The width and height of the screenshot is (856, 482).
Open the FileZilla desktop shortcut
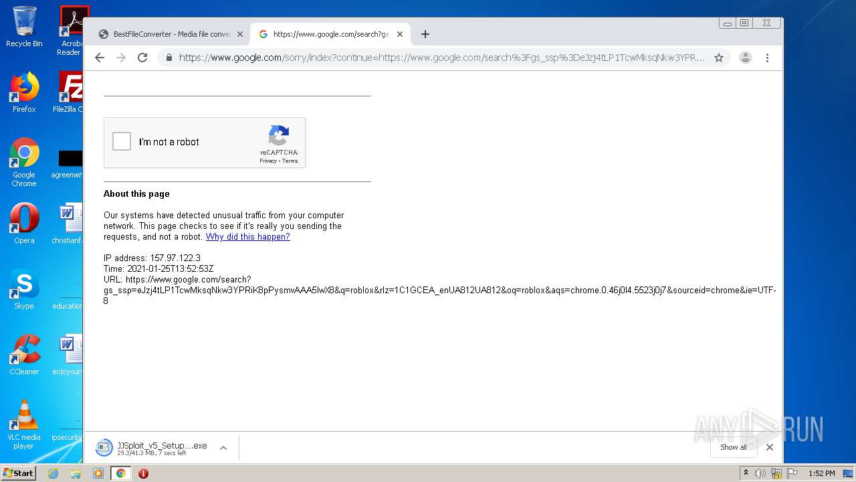[70, 92]
